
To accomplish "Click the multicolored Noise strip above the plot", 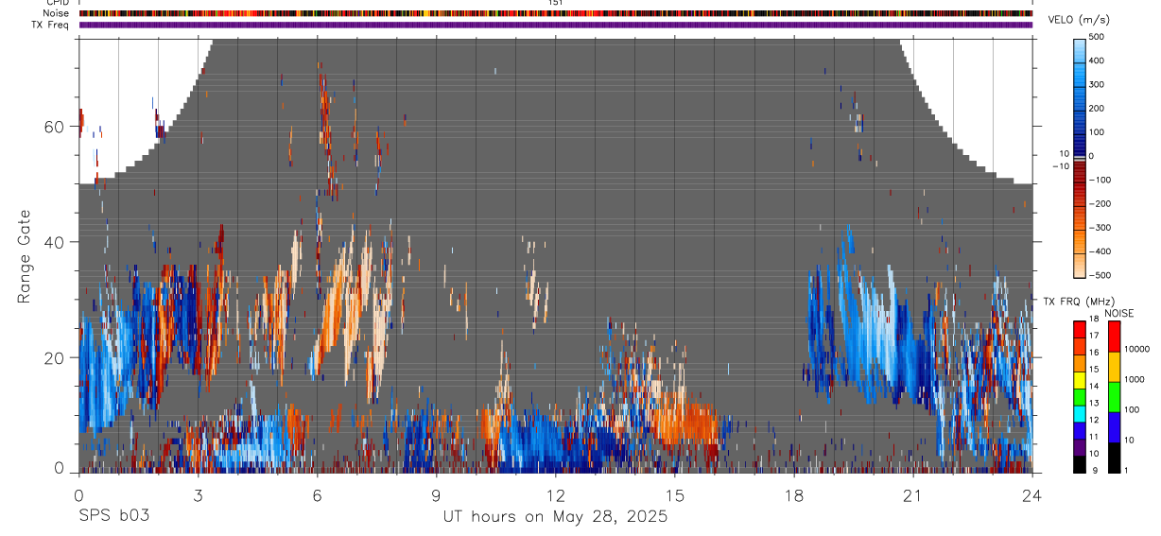I will [x=556, y=13].
